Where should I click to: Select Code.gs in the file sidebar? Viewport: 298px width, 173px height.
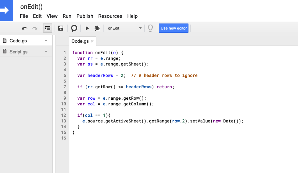[26, 41]
